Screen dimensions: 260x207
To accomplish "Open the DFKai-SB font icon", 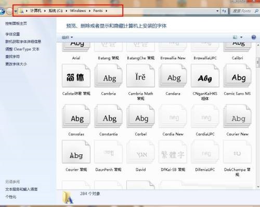I will (x=173, y=152).
